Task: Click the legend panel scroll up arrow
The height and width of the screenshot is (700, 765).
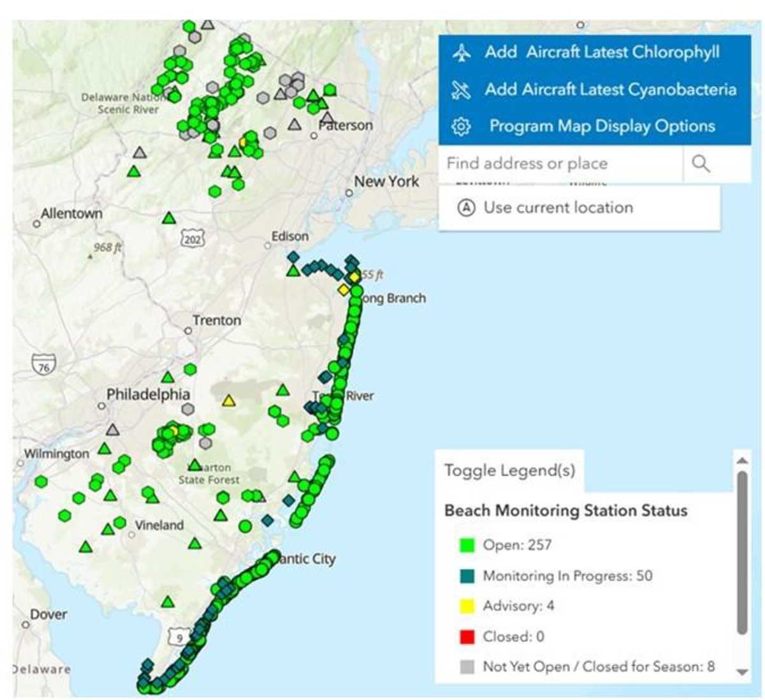Action: click(x=741, y=460)
